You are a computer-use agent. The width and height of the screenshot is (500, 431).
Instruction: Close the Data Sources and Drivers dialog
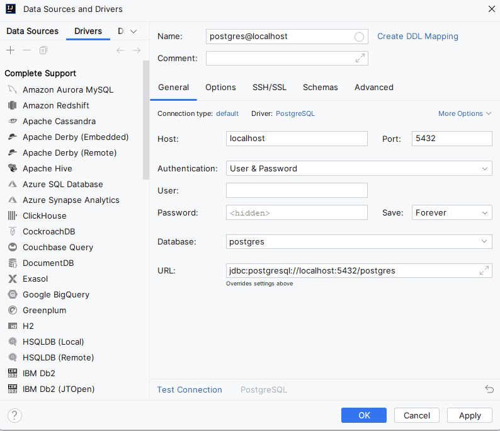point(491,9)
